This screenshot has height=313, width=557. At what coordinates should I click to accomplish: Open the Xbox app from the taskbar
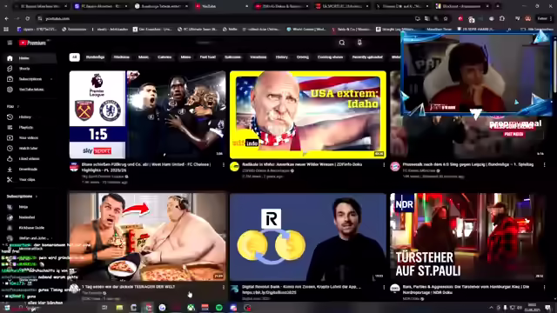pos(191,308)
